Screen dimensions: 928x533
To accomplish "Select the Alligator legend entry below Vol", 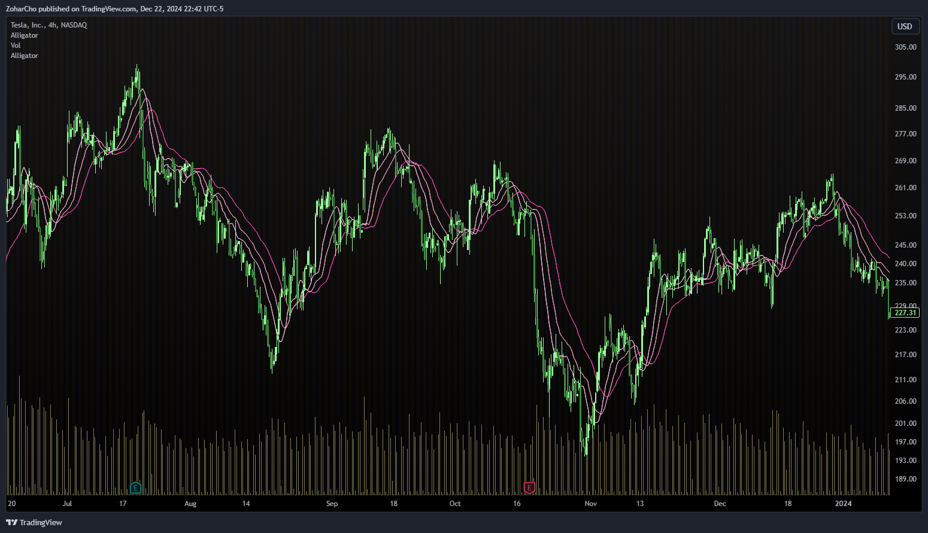I will tap(25, 56).
